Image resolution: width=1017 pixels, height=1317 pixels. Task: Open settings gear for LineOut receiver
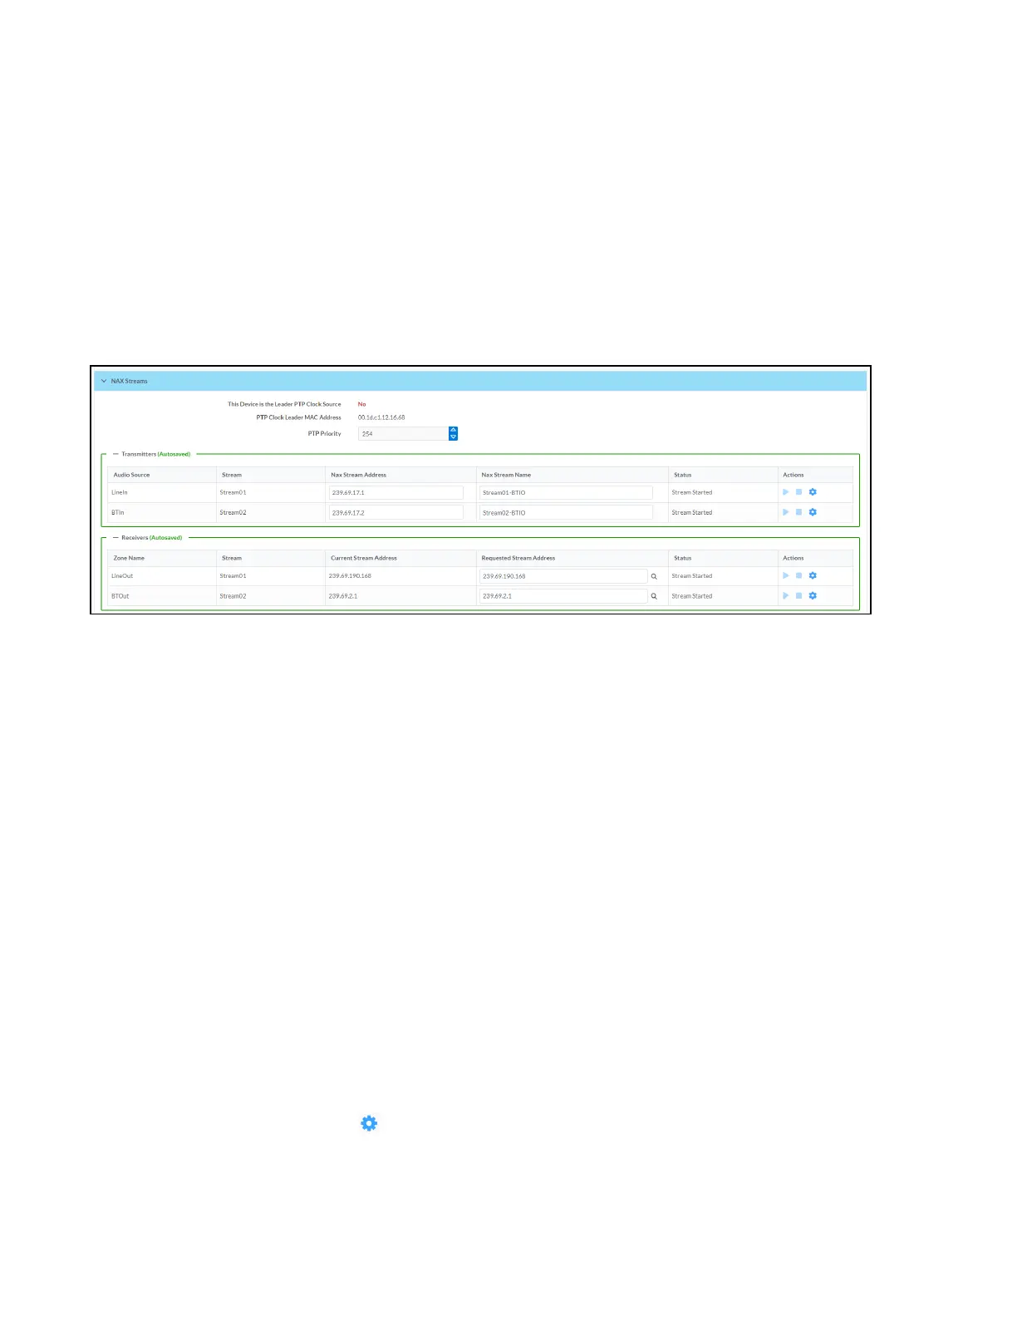pos(813,575)
